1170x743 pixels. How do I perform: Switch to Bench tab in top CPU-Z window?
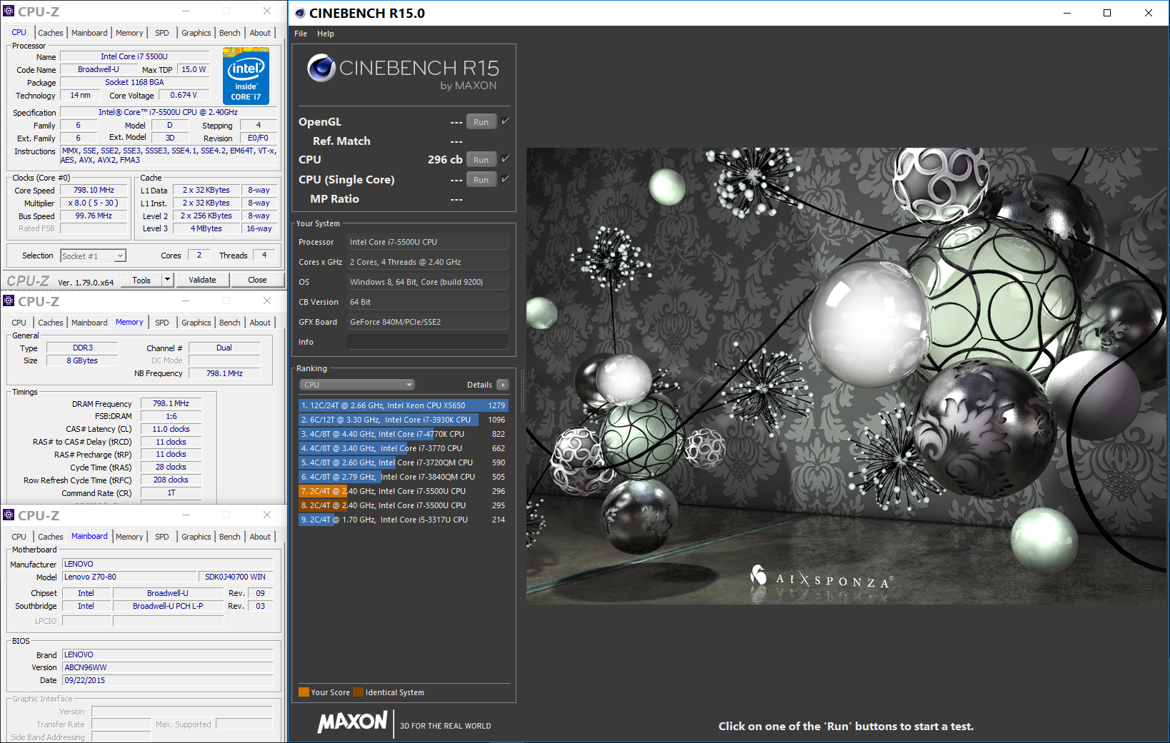(230, 33)
